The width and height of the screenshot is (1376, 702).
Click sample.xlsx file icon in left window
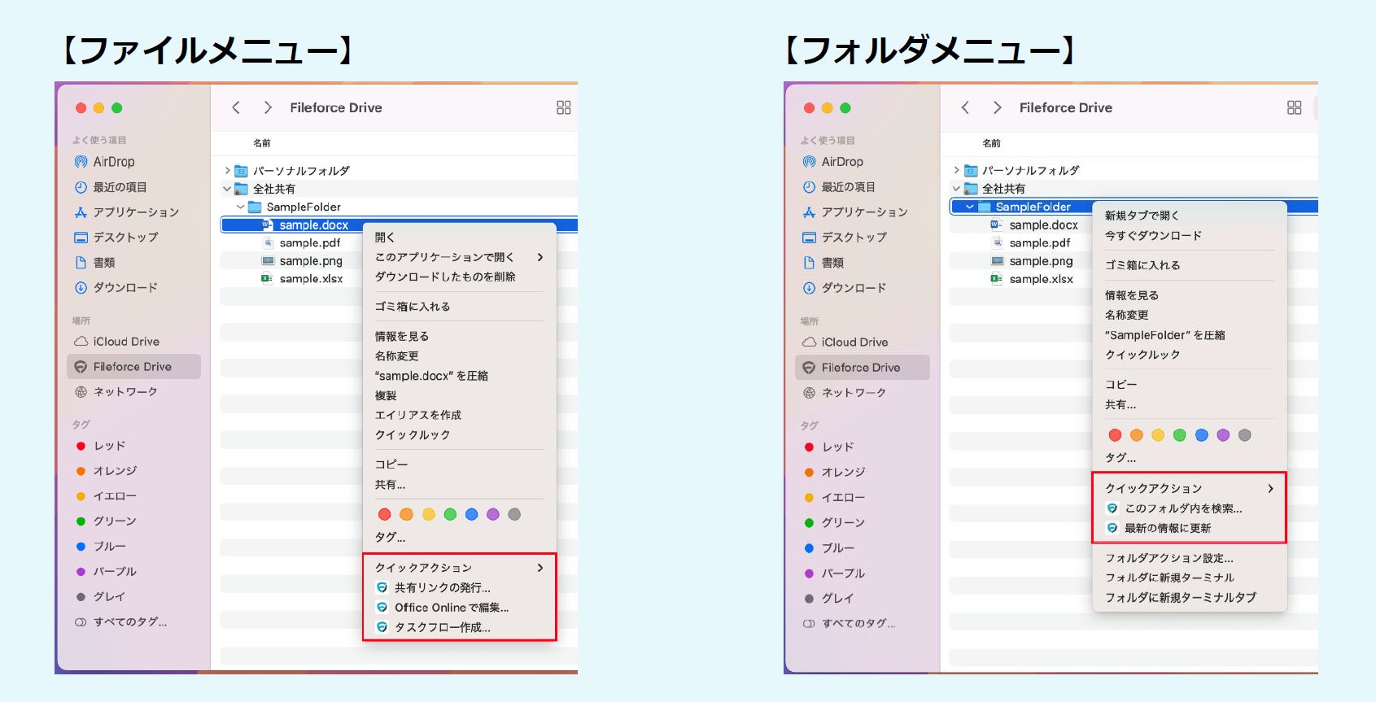point(267,278)
